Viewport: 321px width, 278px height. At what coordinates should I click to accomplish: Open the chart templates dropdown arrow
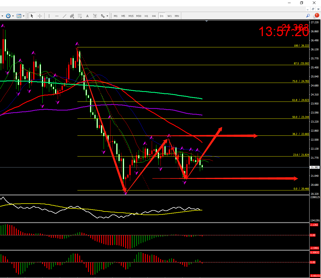click(24, 16)
